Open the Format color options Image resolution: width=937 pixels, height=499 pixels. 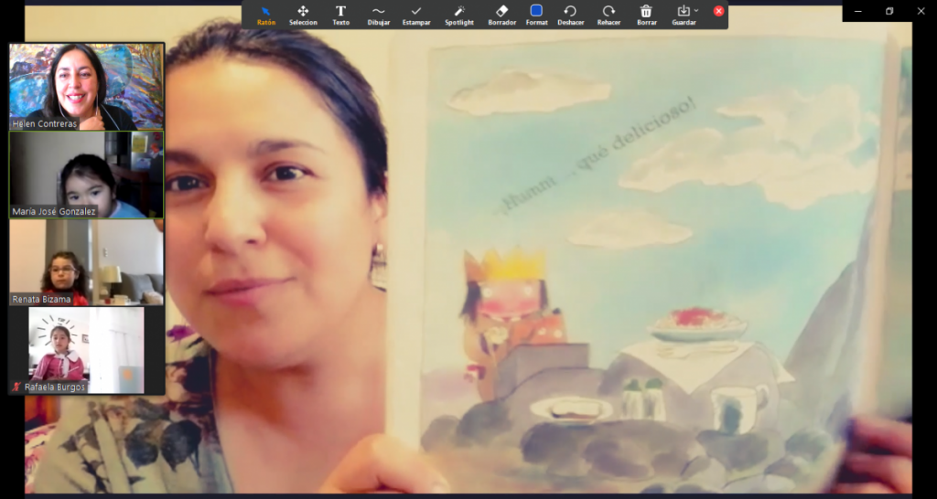(537, 15)
